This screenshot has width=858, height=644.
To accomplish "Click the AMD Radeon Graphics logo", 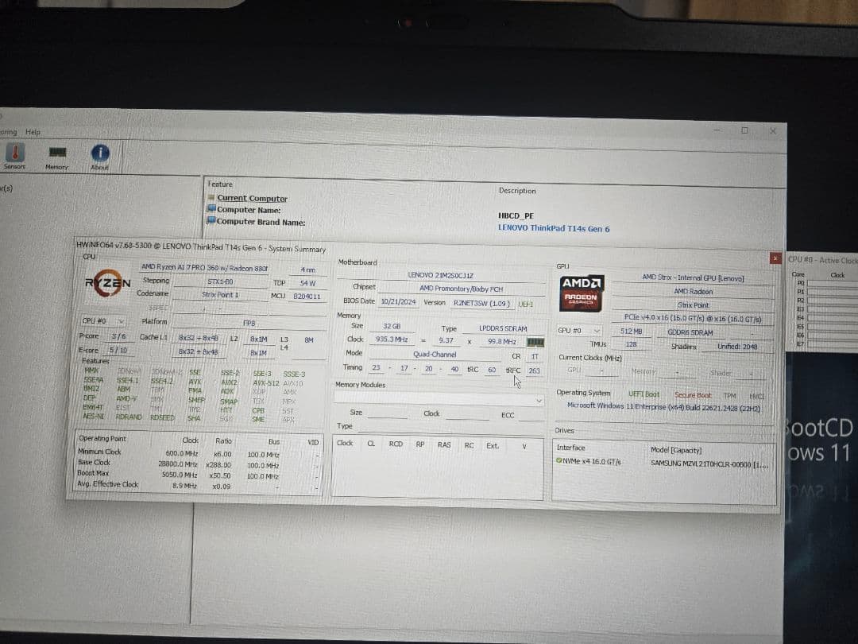I will coord(581,295).
